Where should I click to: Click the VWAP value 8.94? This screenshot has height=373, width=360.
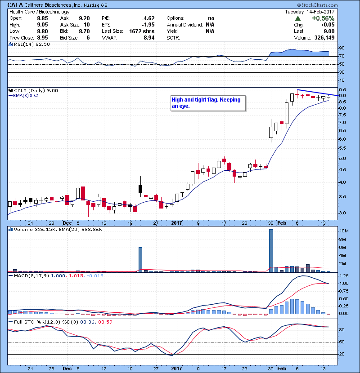click(149, 38)
